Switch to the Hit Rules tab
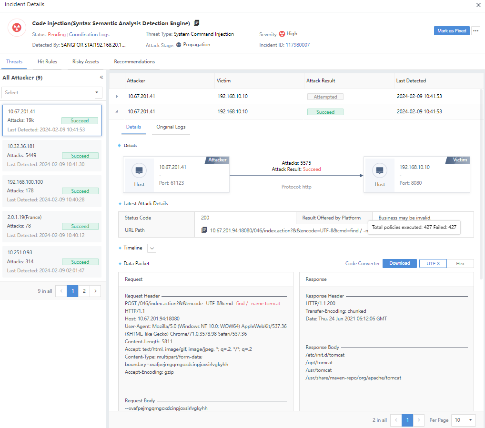Screen dimensions: 485x428 (x=47, y=62)
